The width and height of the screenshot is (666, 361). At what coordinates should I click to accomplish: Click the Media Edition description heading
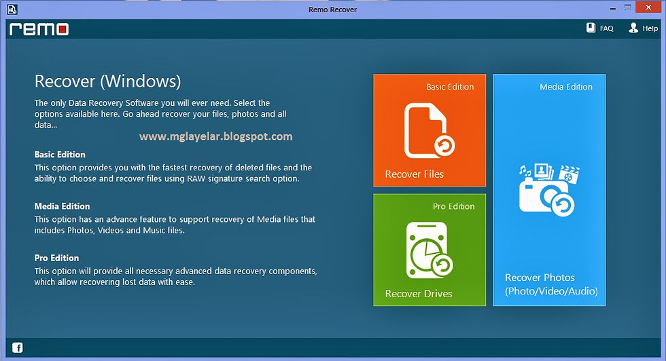[x=62, y=206]
